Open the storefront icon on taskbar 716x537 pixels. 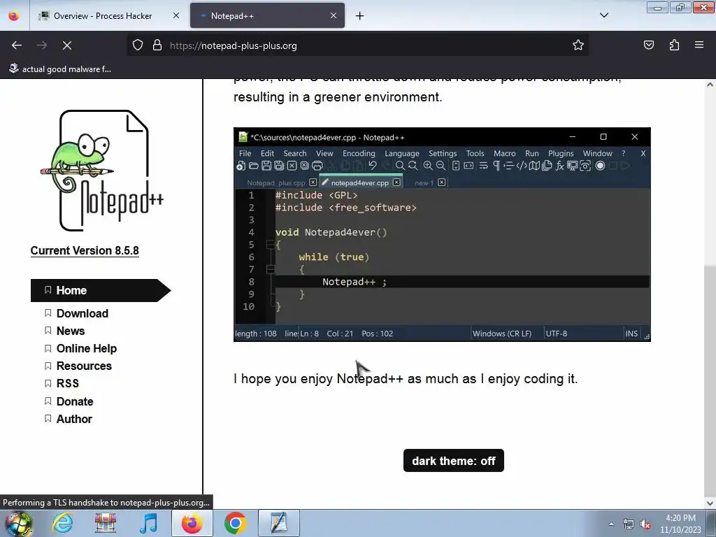[x=106, y=523]
